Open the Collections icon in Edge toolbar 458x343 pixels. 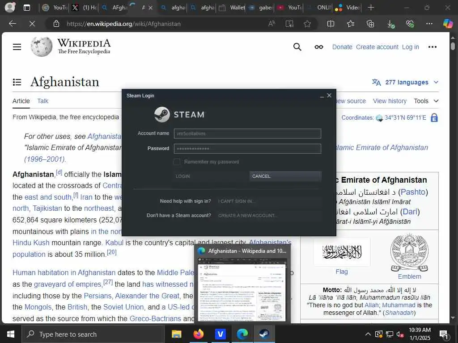click(370, 24)
